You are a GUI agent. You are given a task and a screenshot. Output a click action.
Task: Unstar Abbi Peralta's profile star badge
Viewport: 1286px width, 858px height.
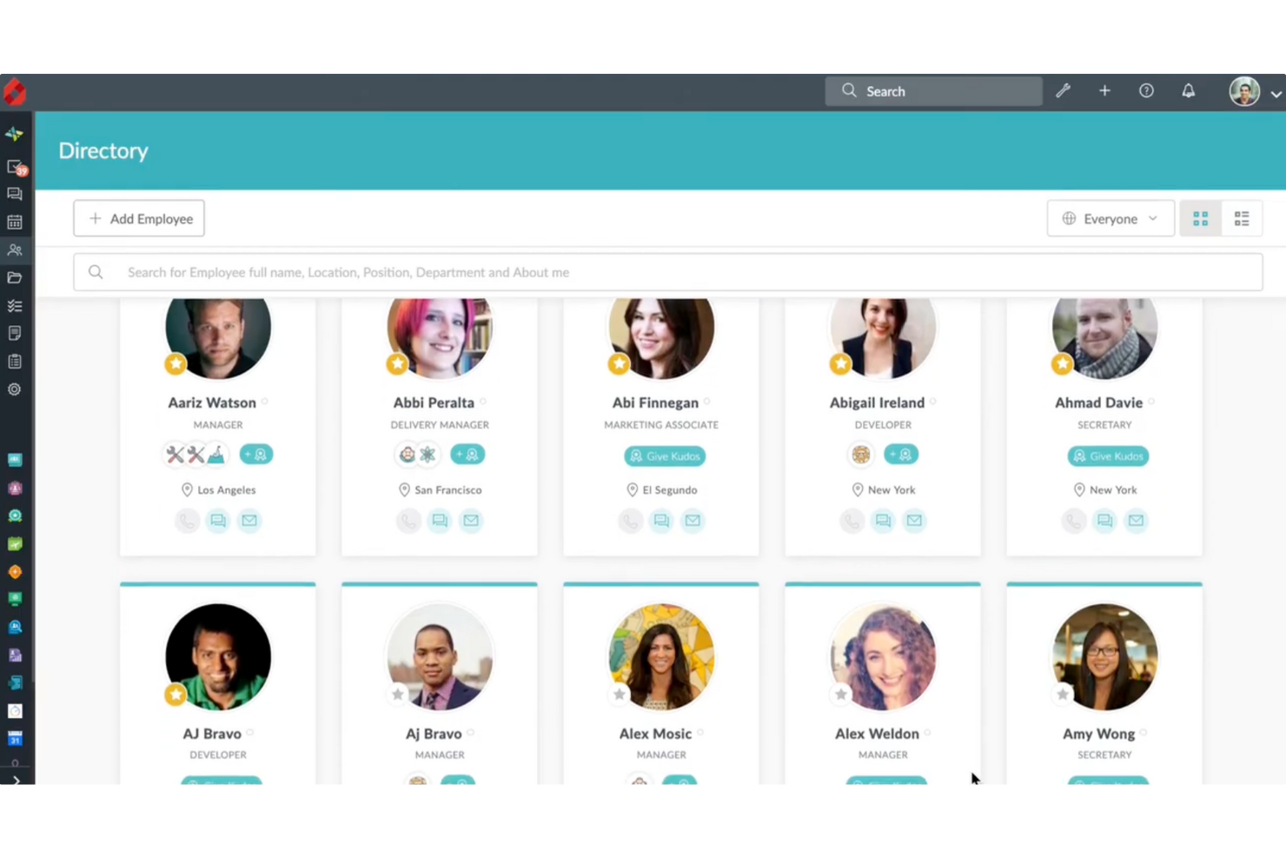397,363
